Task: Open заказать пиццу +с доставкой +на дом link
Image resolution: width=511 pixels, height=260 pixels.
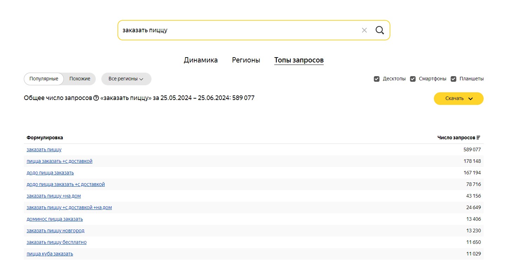Action: point(69,207)
